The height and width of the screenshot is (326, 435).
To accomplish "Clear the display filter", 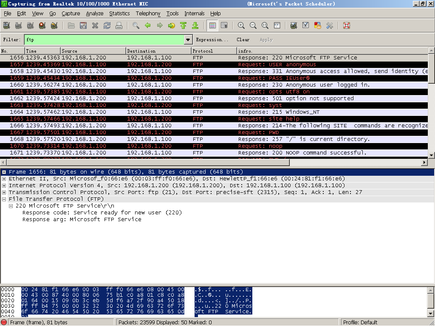I will [x=243, y=39].
